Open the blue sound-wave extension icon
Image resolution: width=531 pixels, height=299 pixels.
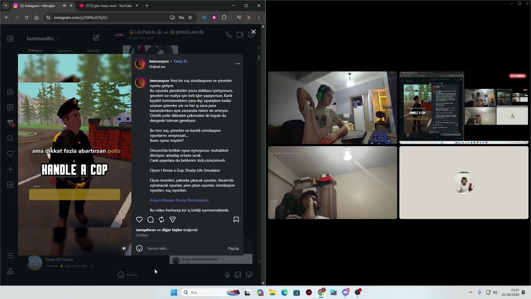(x=204, y=17)
